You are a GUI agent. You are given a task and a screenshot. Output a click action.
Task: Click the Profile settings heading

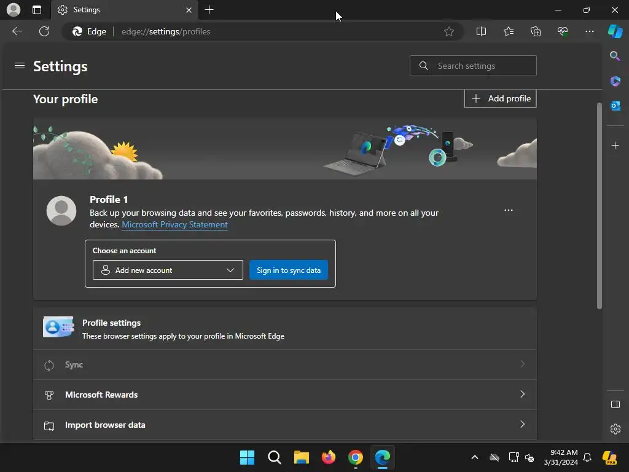tap(112, 323)
